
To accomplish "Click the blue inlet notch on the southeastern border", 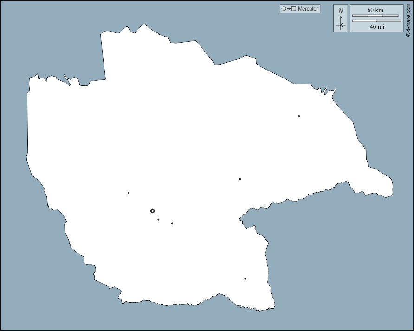I will pyautogui.click(x=246, y=218).
